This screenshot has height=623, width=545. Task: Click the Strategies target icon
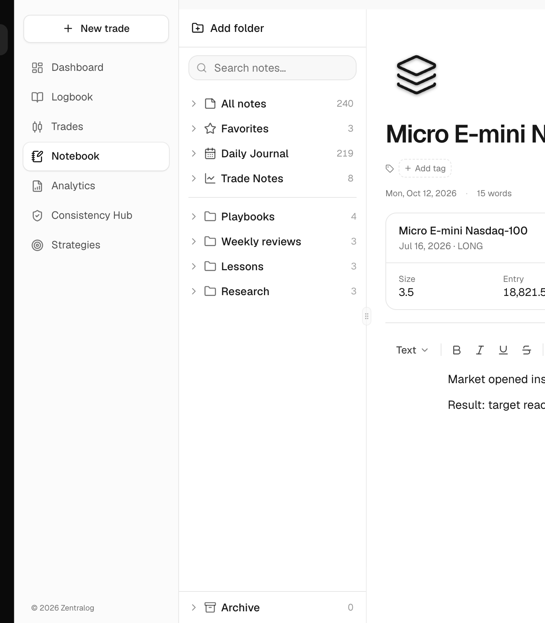pyautogui.click(x=37, y=245)
